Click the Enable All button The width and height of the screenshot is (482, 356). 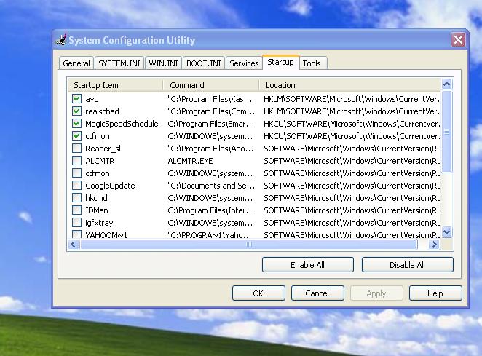click(308, 265)
